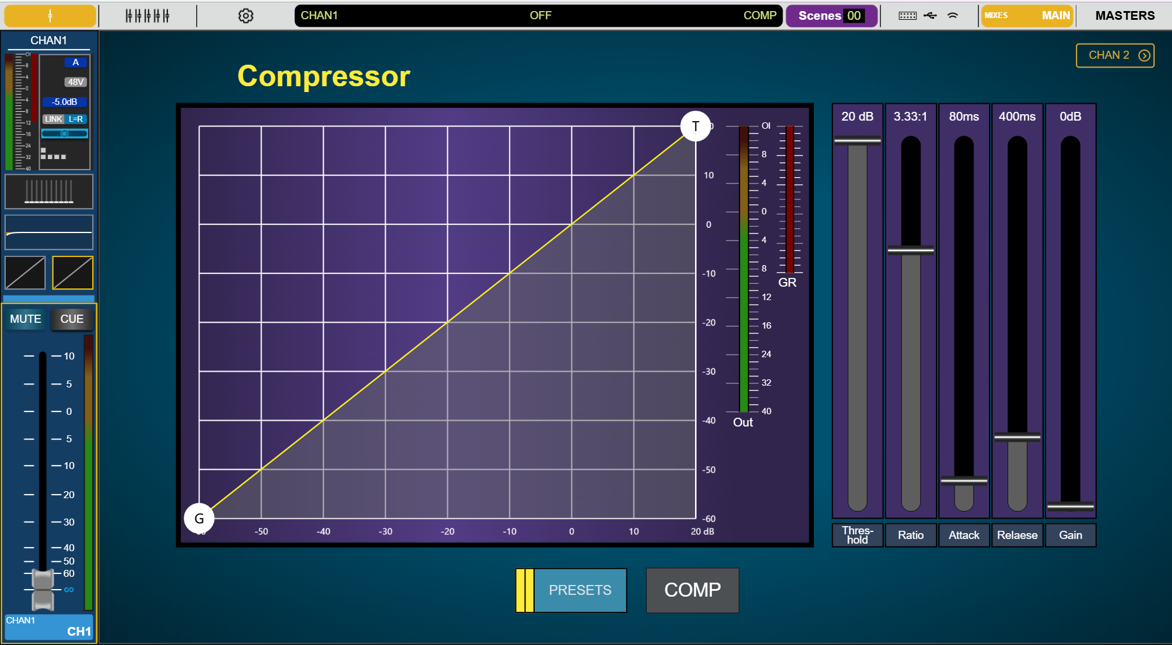Viewport: 1172px width, 645px height.
Task: Open the graphic EQ thumbnail in CHAN1 strip
Action: [49, 192]
